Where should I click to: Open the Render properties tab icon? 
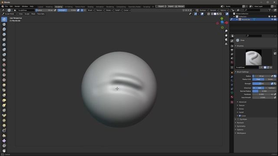(x=232, y=46)
